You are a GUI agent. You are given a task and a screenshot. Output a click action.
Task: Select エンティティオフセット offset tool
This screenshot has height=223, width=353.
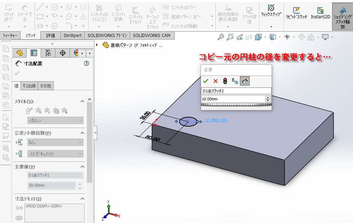click(x=135, y=15)
